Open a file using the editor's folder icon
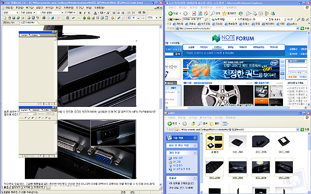This screenshot has height=194, width=311. pos(9,18)
